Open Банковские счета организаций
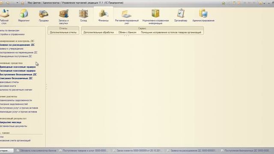This screenshot has height=154, width=274. 15,140
